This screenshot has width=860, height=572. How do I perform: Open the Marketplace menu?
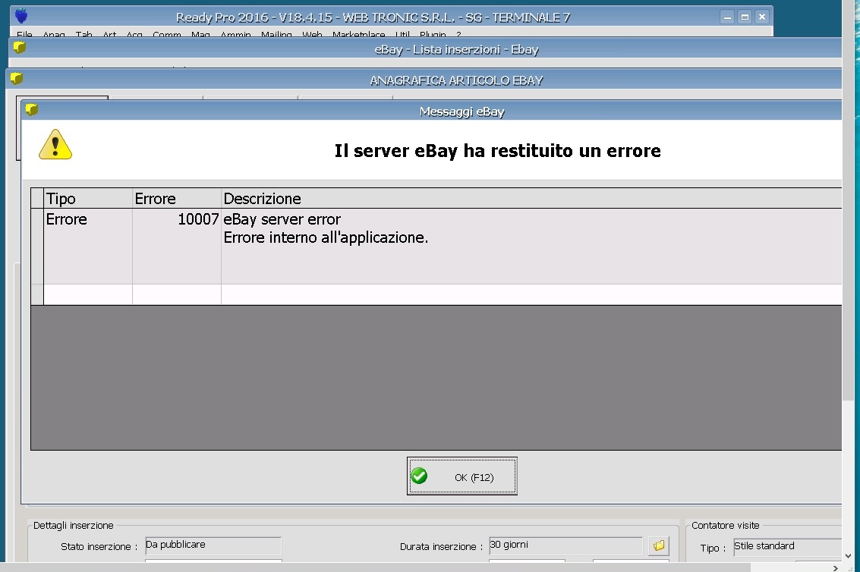[x=358, y=34]
